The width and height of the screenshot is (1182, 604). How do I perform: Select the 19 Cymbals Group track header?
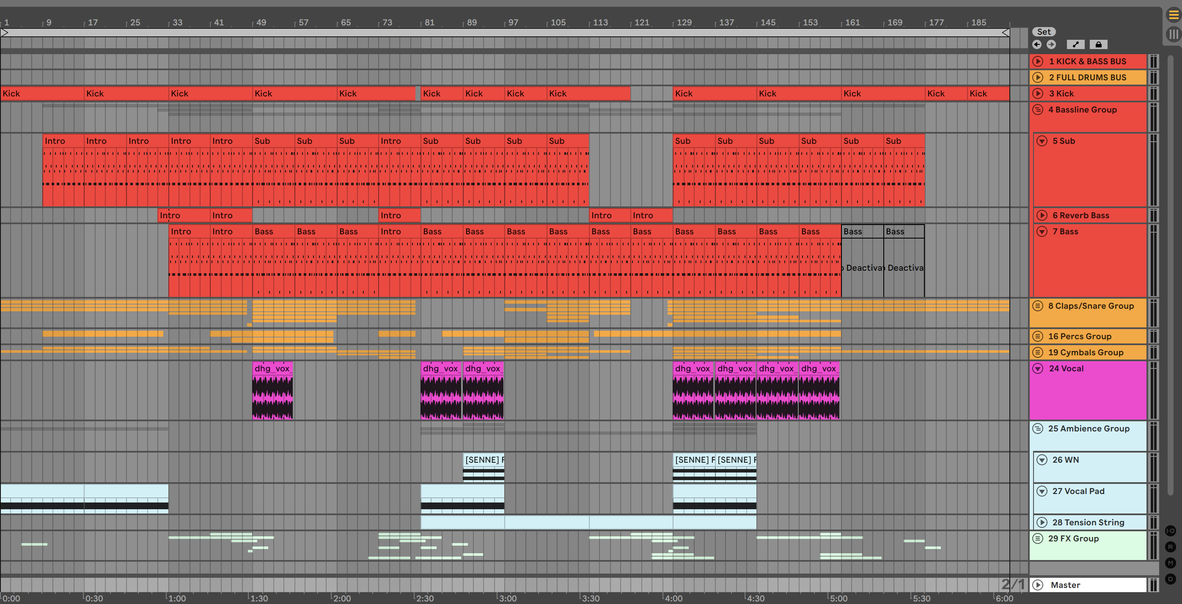[x=1085, y=352]
